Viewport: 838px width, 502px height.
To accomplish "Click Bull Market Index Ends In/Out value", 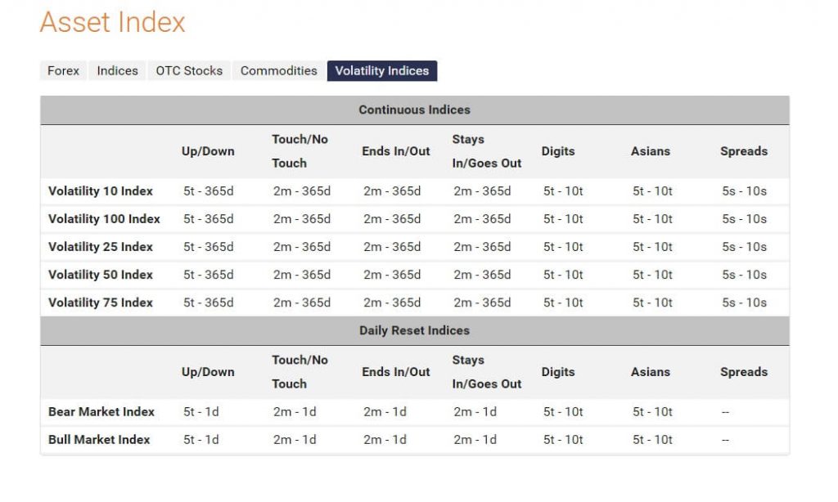I will pos(385,440).
